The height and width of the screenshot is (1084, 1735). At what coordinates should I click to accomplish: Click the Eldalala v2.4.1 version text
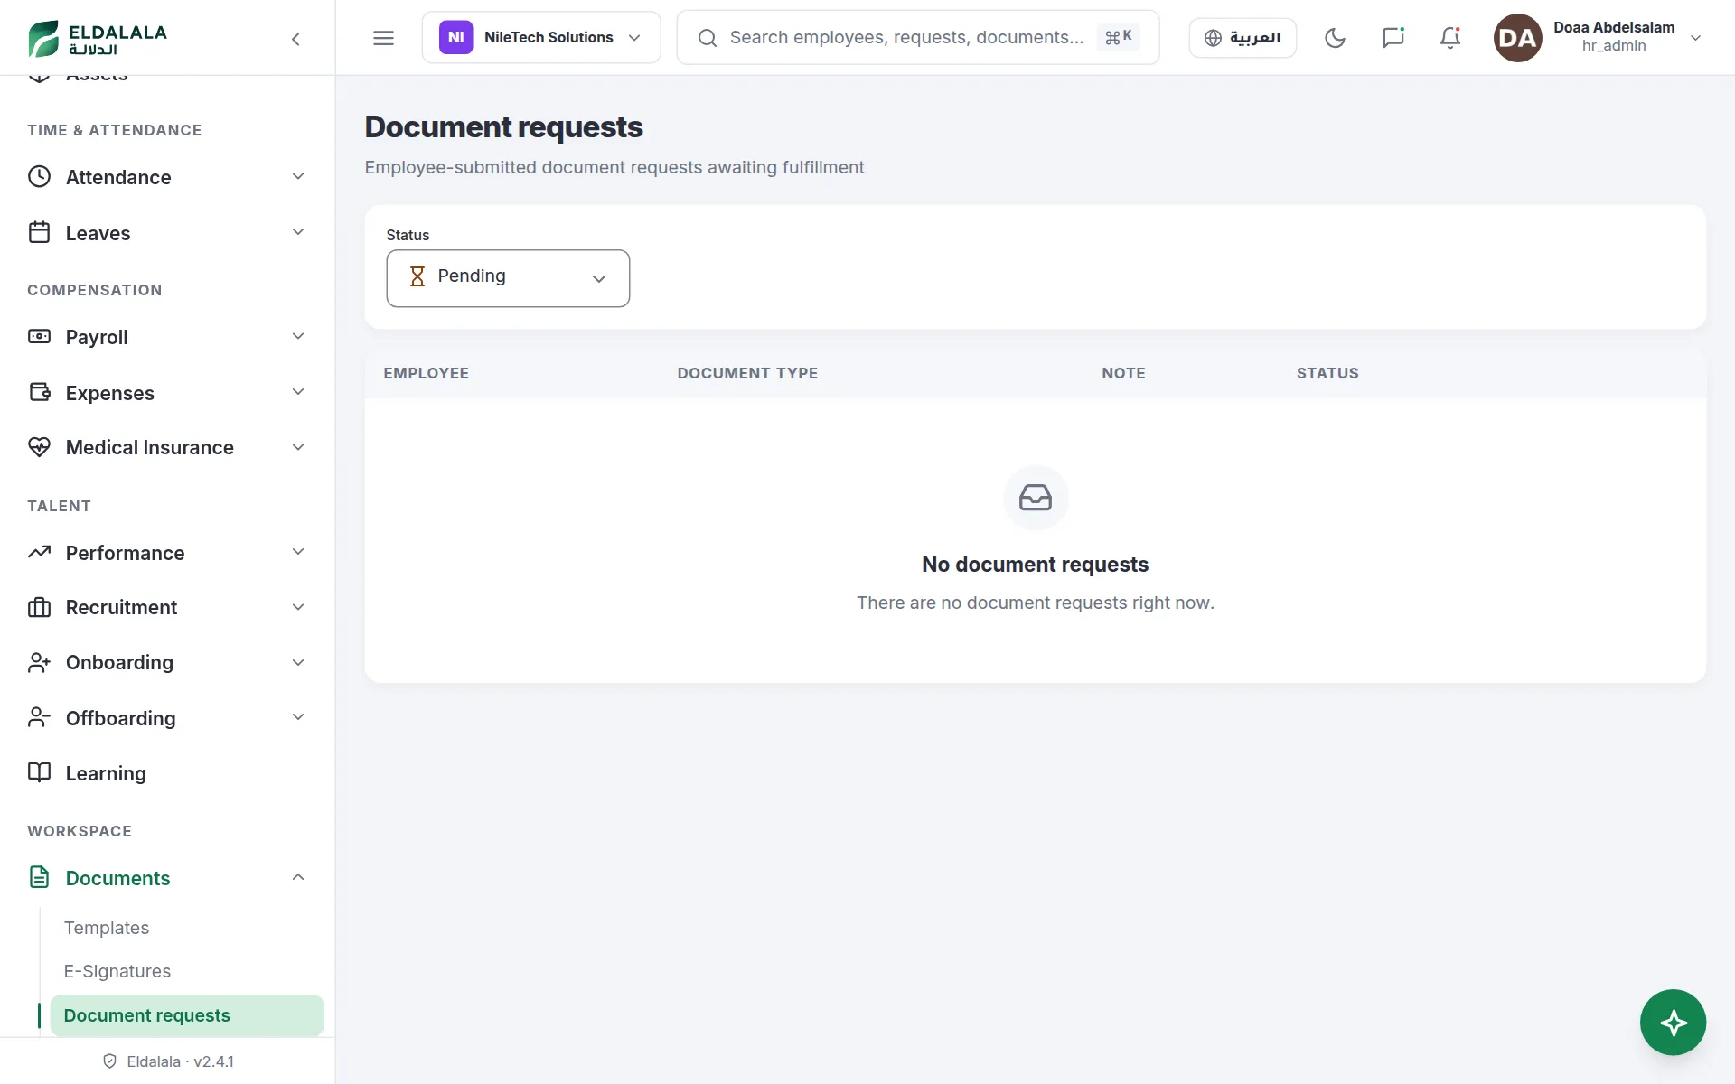[180, 1061]
